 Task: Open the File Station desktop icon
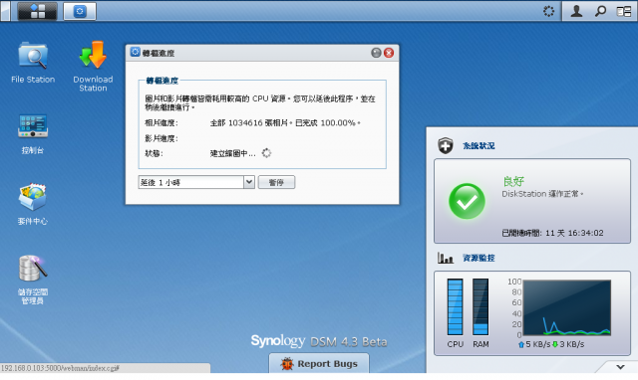(33, 62)
